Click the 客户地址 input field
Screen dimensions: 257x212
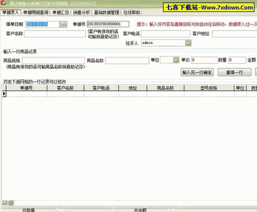click(234, 34)
